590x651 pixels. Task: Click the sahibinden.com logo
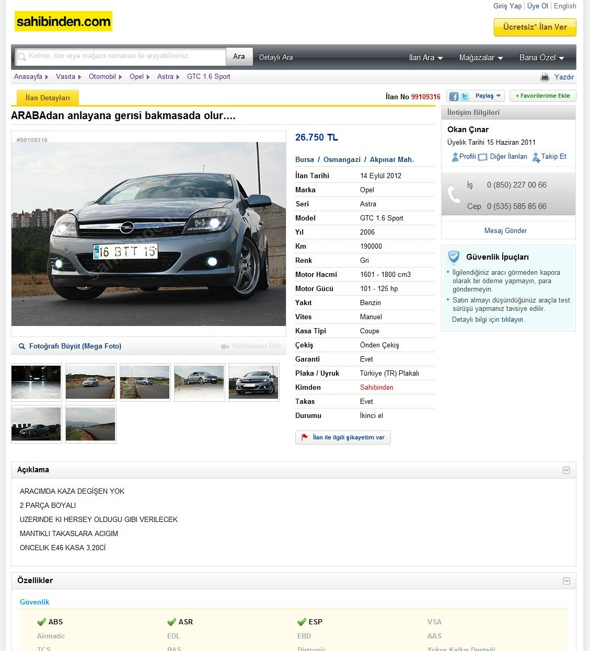63,21
